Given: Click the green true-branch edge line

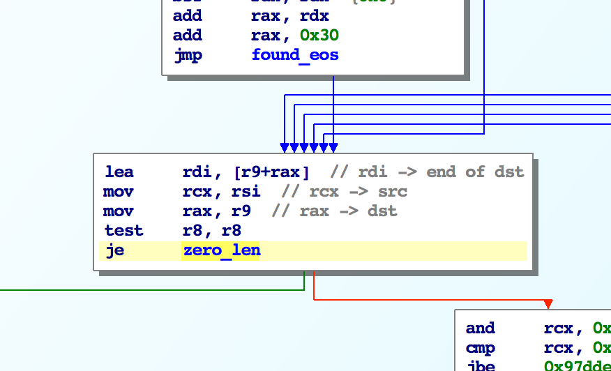Looking at the screenshot, I should [139, 289].
